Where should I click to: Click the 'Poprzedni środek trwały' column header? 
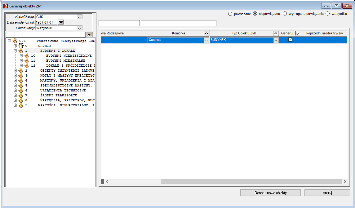click(x=324, y=33)
